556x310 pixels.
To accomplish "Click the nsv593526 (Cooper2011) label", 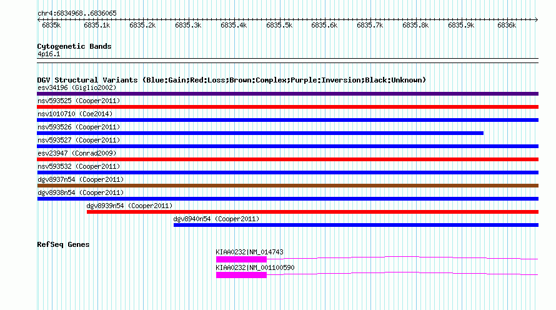I will pyautogui.click(x=79, y=127).
